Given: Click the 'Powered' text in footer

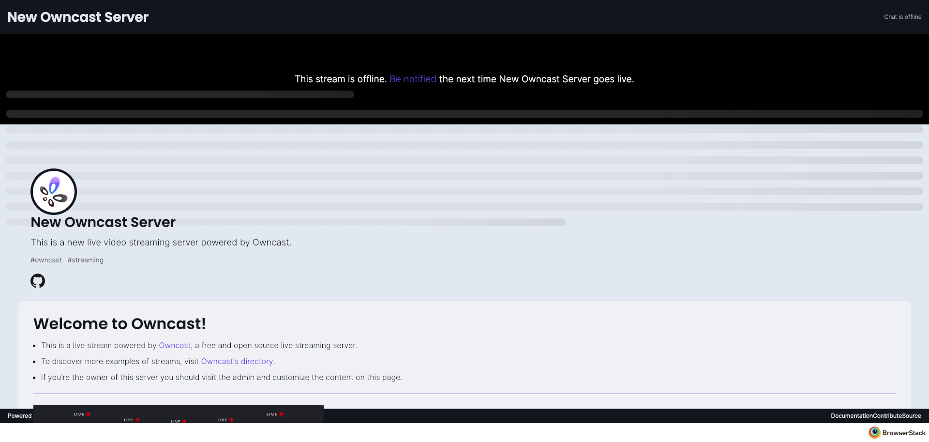Looking at the screenshot, I should (x=19, y=416).
